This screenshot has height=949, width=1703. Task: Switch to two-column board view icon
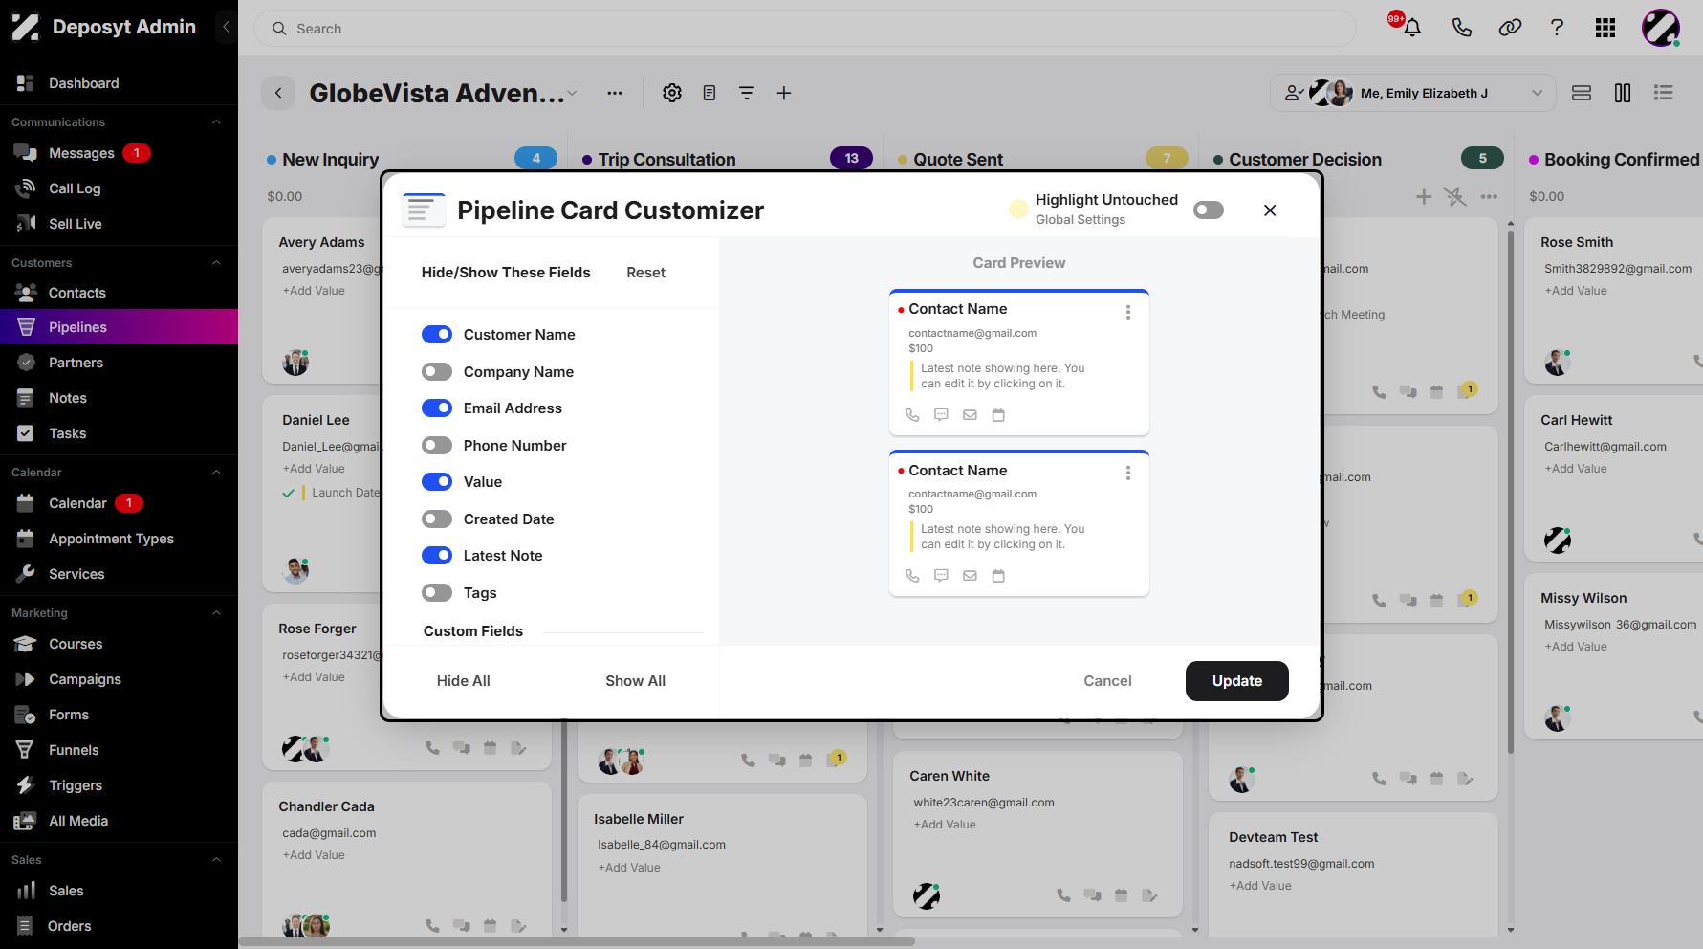(x=1623, y=93)
